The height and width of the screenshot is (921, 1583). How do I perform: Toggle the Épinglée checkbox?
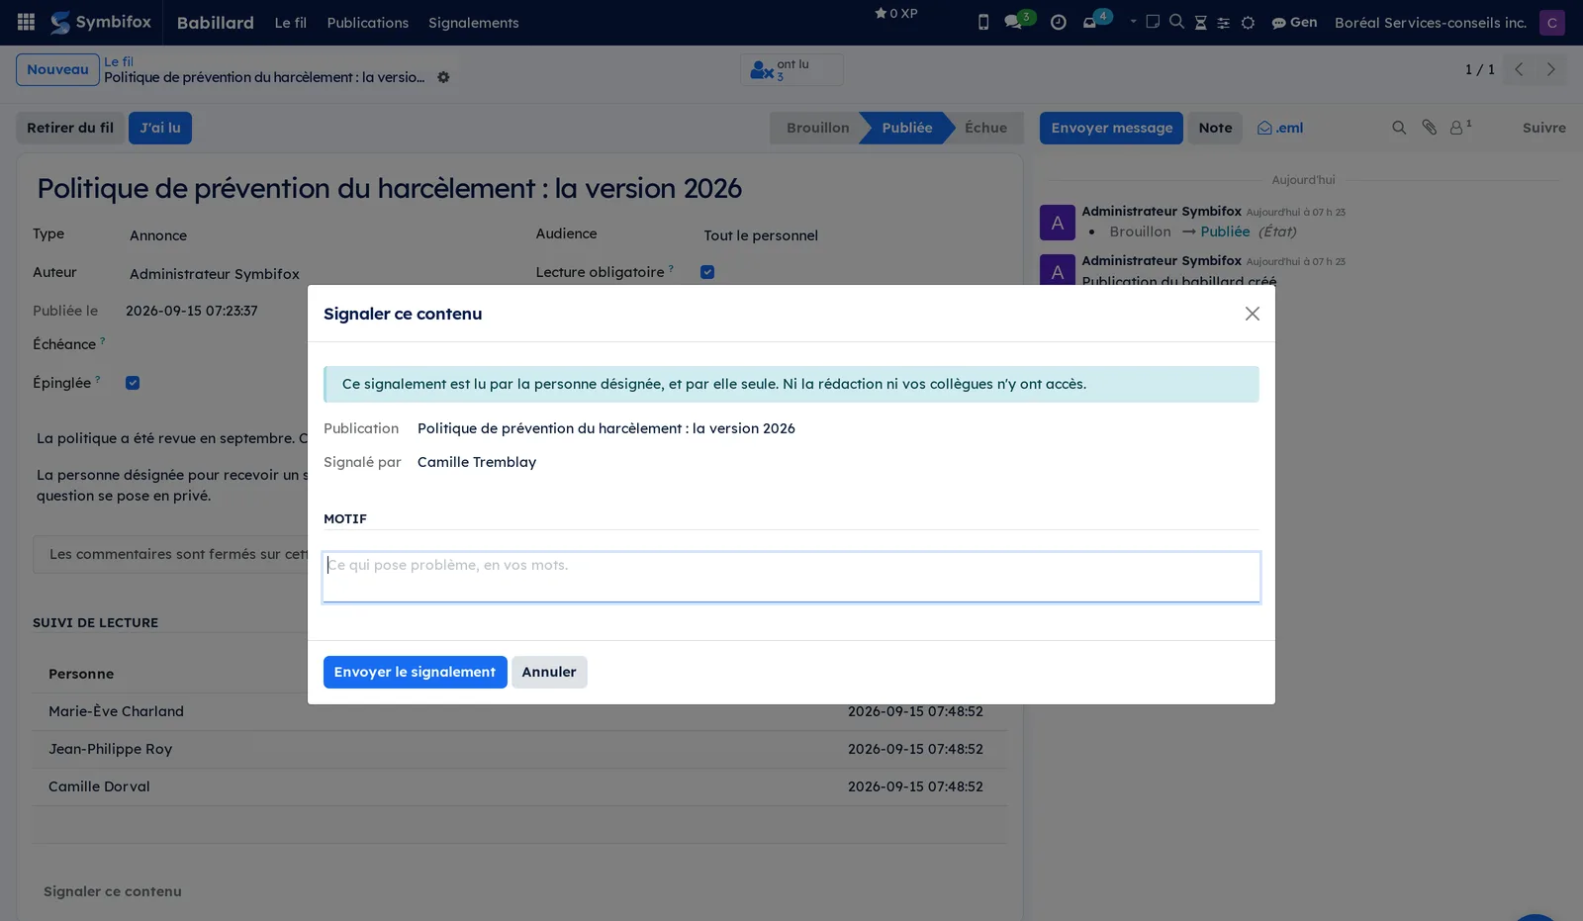(133, 383)
